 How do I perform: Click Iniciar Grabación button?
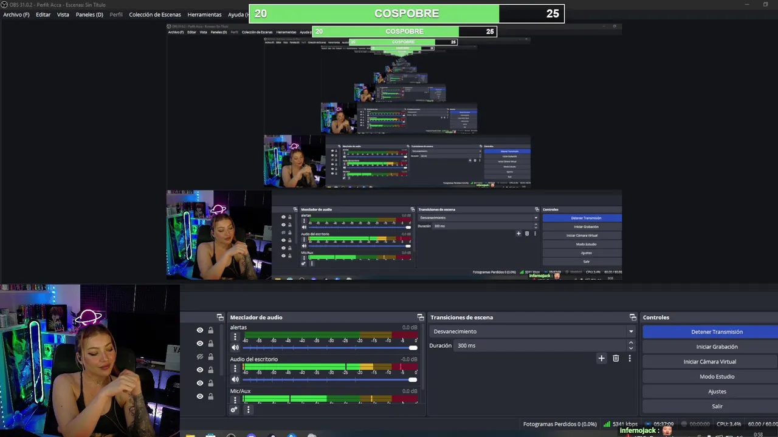tap(711, 347)
